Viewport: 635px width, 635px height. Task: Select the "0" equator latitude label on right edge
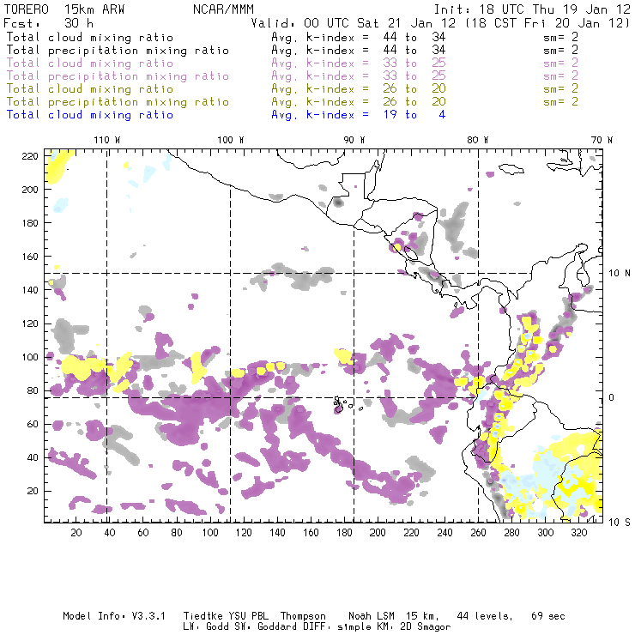click(x=612, y=397)
